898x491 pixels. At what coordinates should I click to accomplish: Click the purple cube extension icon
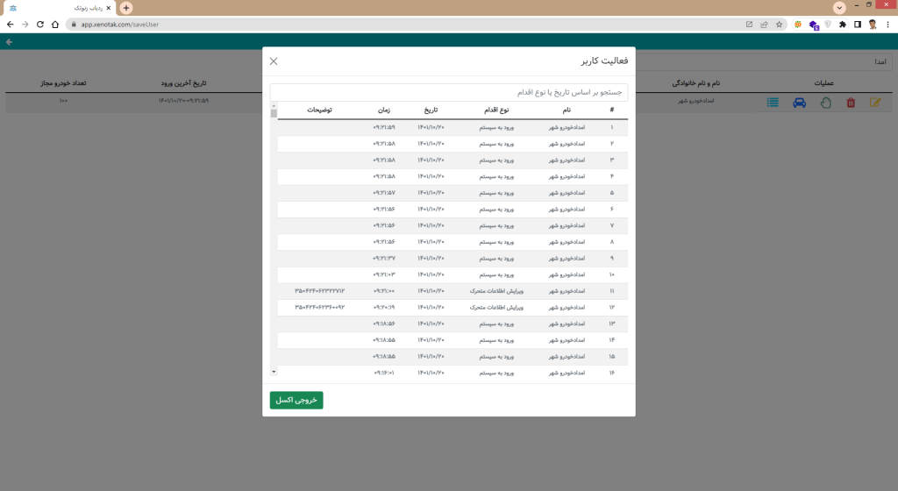[x=813, y=25]
